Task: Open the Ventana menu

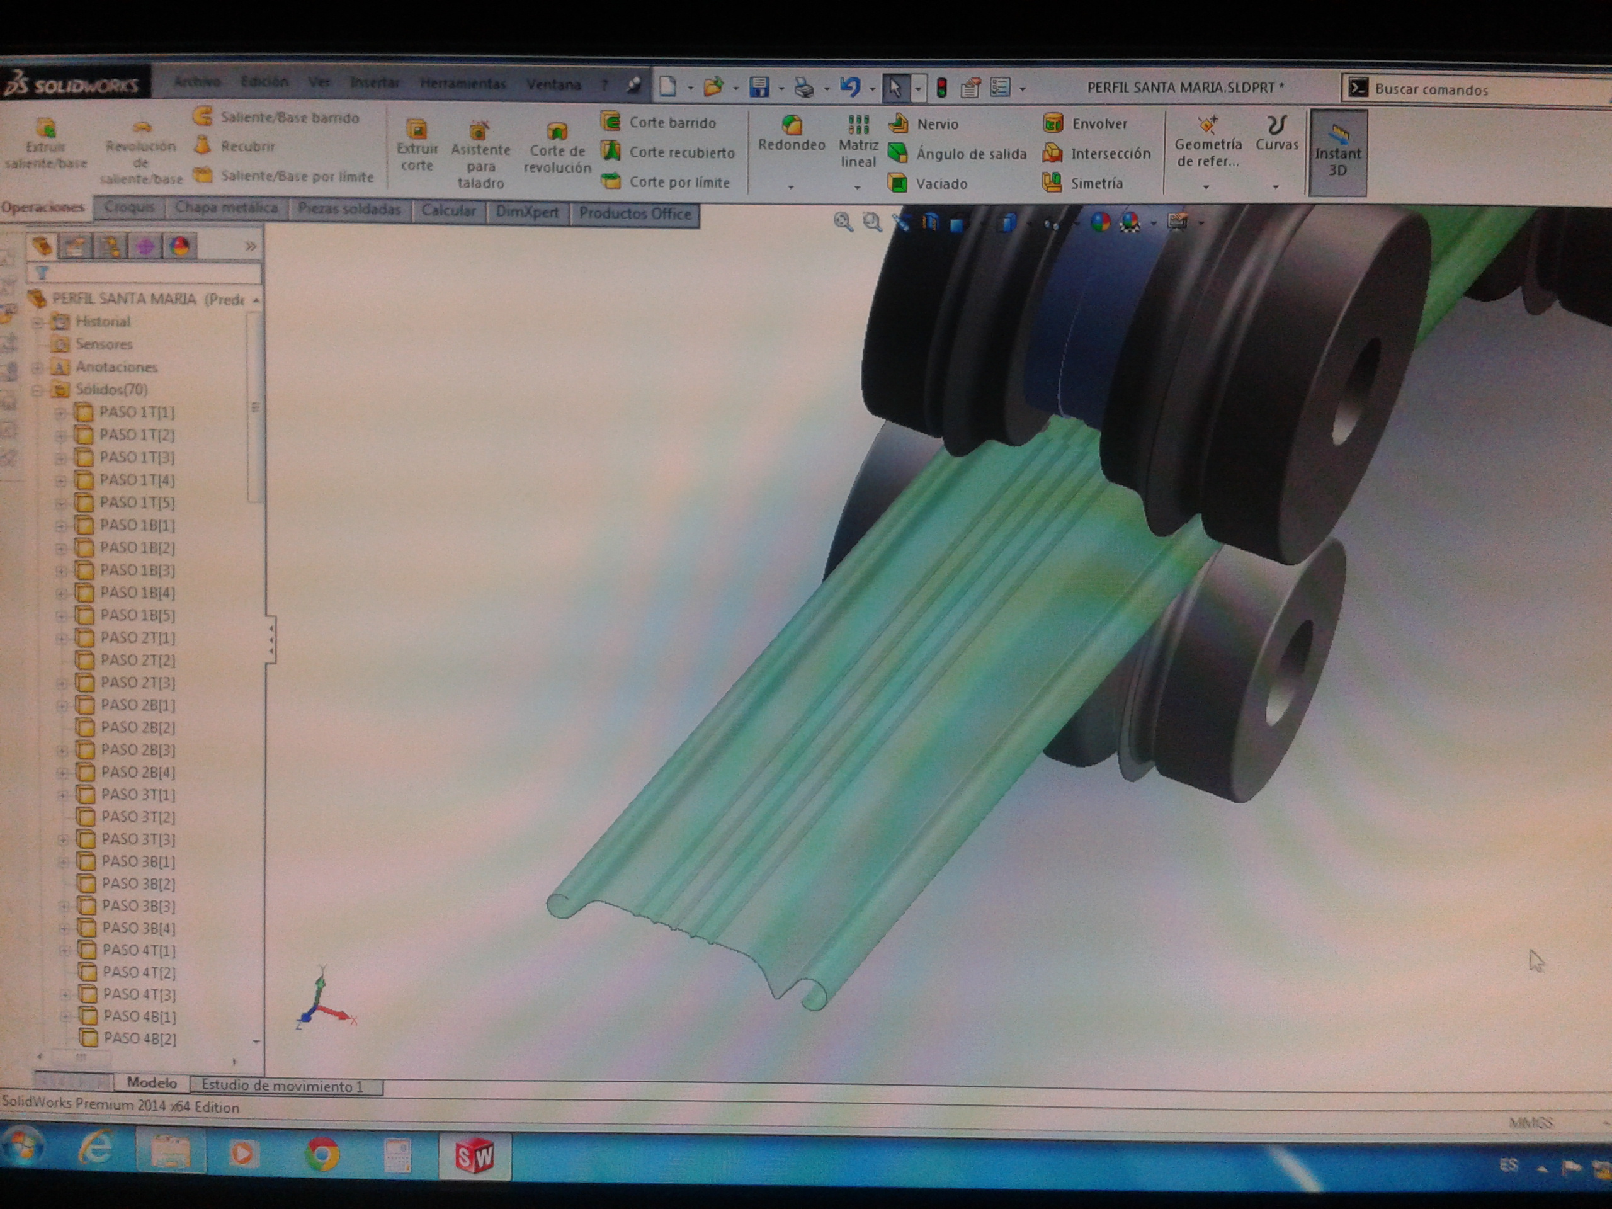Action: coord(553,84)
